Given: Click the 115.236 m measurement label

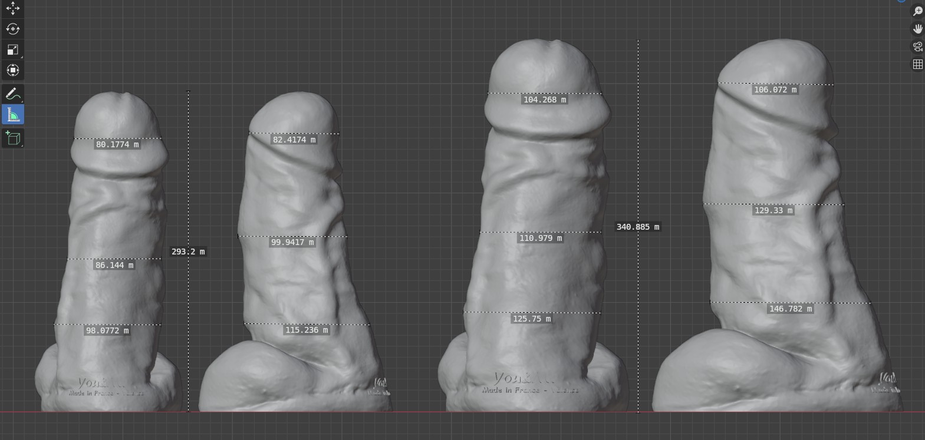Looking at the screenshot, I should tap(306, 330).
